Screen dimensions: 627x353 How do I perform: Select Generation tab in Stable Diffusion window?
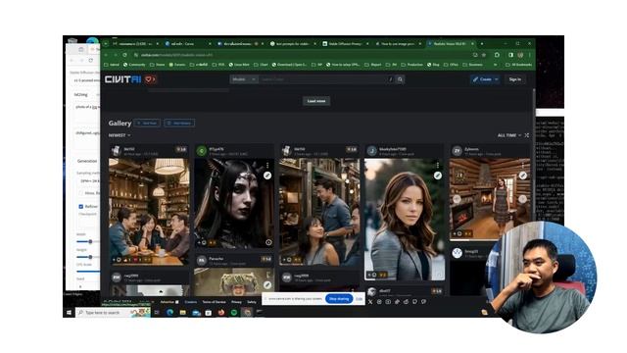(x=87, y=161)
